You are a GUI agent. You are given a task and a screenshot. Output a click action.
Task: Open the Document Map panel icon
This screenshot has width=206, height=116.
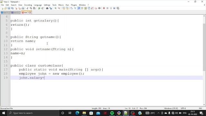[x=86, y=8]
